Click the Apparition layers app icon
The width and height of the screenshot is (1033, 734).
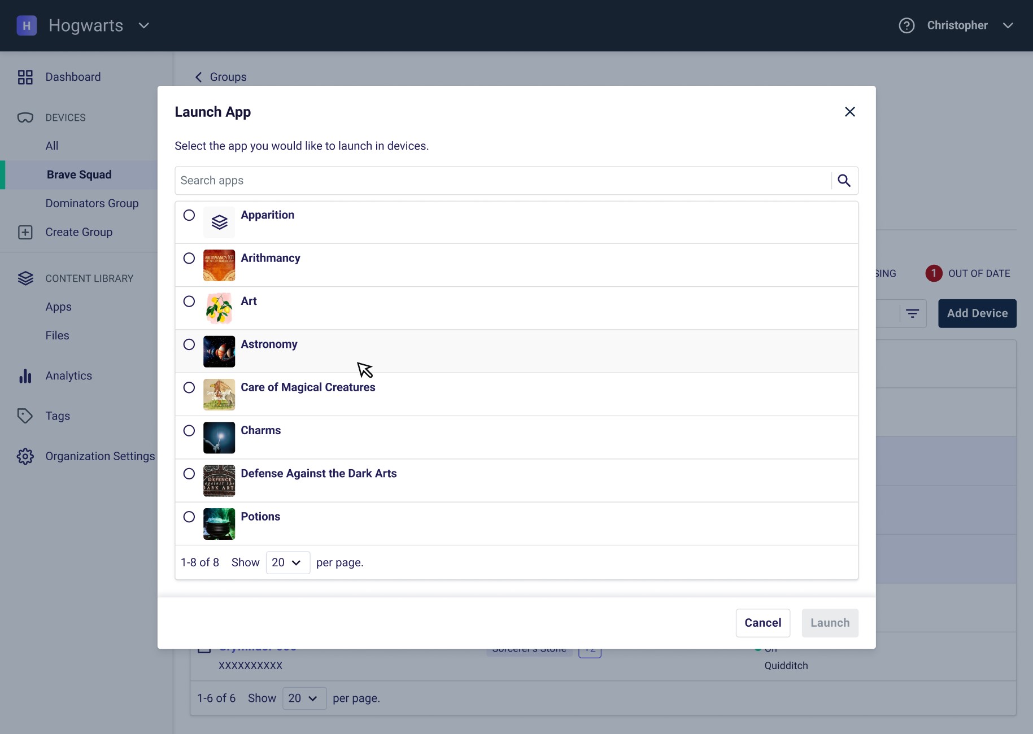tap(219, 222)
